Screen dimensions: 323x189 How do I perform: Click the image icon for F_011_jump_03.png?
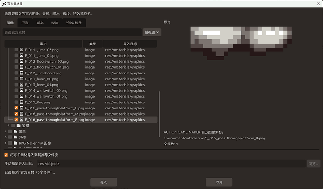(22, 50)
